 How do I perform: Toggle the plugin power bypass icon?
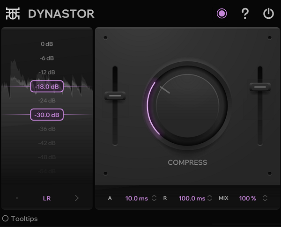(268, 14)
